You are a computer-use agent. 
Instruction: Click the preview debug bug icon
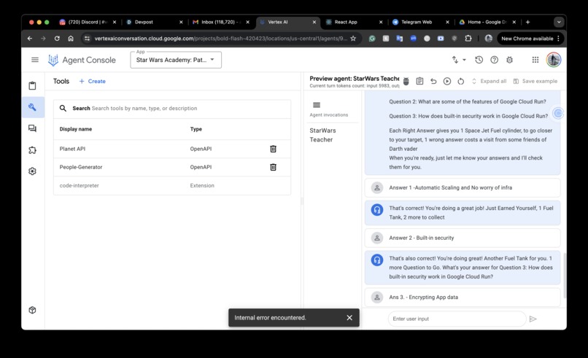pyautogui.click(x=406, y=82)
